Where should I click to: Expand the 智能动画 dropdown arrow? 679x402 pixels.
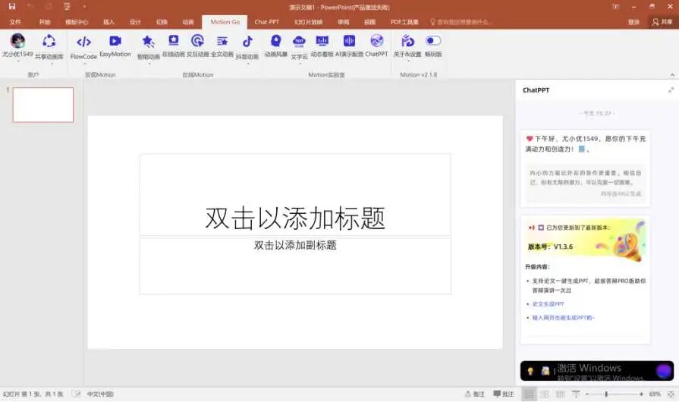[149, 64]
